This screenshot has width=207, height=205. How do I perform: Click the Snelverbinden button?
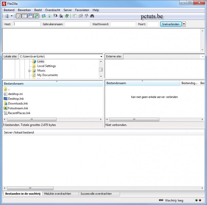click(x=171, y=24)
